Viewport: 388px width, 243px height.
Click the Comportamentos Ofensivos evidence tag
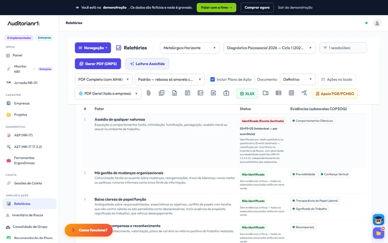click(313, 121)
